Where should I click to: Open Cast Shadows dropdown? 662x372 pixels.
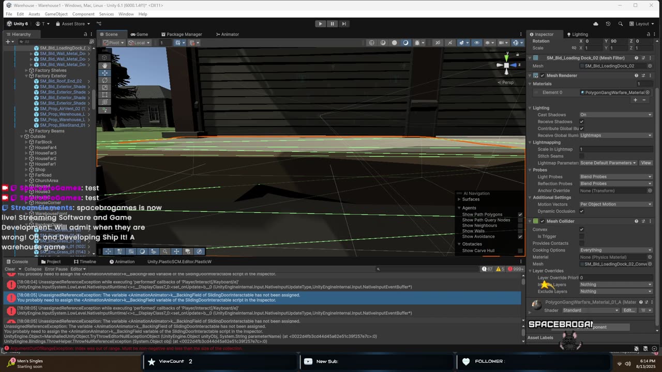click(x=616, y=115)
